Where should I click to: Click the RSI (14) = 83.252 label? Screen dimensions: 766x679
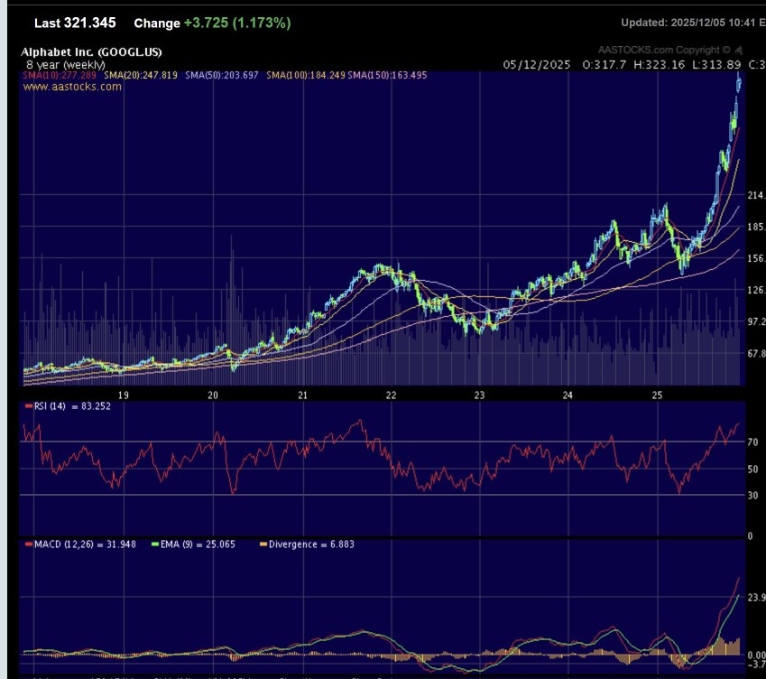[x=72, y=406]
